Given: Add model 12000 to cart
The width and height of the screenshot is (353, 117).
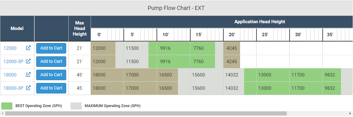Looking at the screenshot, I should [51, 48].
